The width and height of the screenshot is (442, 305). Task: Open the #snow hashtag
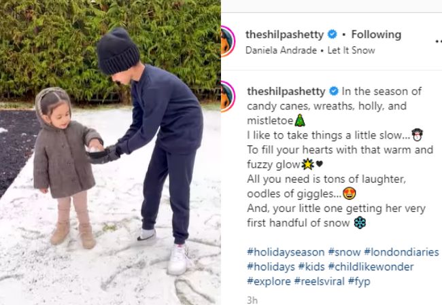click(x=344, y=252)
